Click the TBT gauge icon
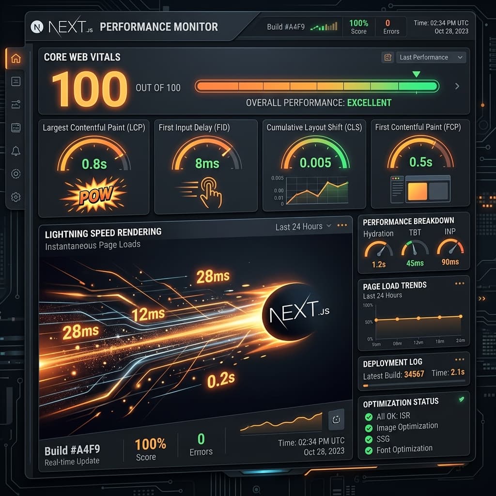This screenshot has height=496, width=496. coord(415,248)
